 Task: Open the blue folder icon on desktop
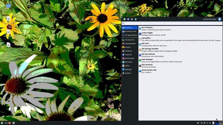[x=8, y=6]
